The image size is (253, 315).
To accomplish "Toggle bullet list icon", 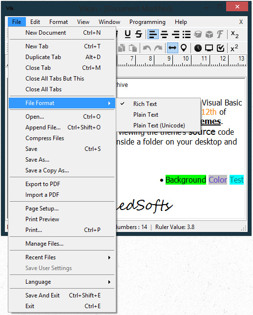I will (x=187, y=34).
